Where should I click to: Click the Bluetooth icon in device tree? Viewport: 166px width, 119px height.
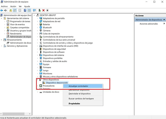click(41, 27)
